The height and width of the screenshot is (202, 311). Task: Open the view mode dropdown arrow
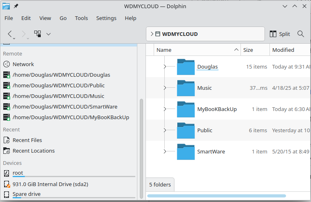(49, 34)
